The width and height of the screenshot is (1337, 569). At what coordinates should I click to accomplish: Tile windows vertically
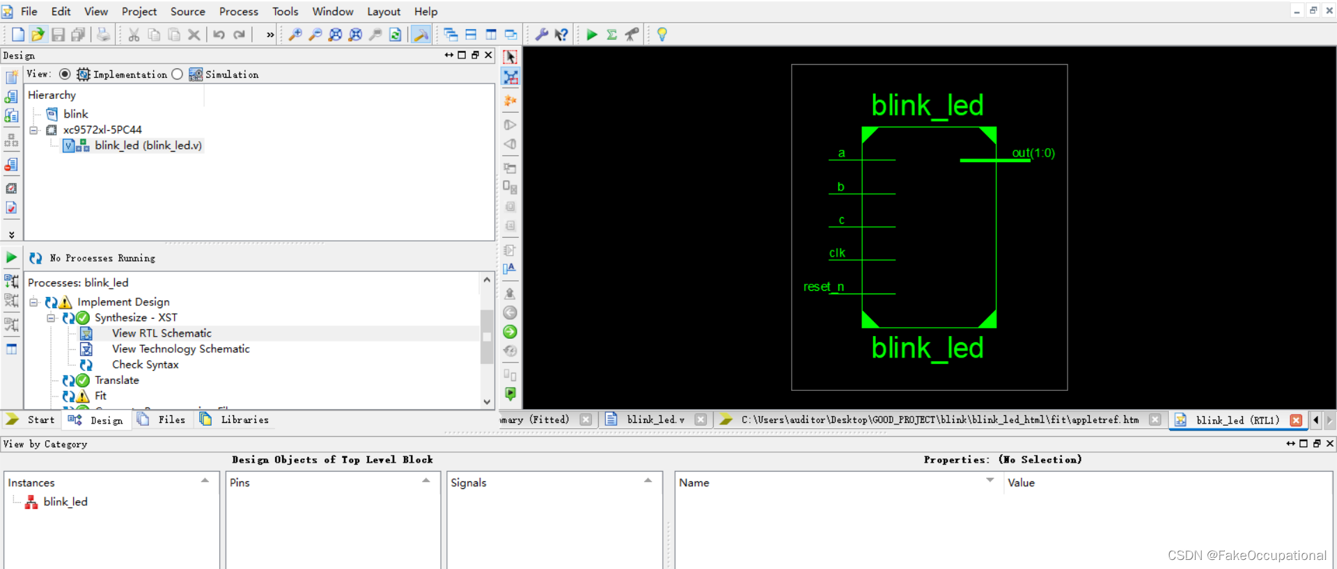(491, 35)
